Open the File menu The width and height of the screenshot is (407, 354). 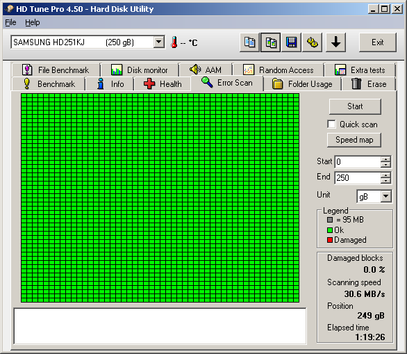click(10, 23)
